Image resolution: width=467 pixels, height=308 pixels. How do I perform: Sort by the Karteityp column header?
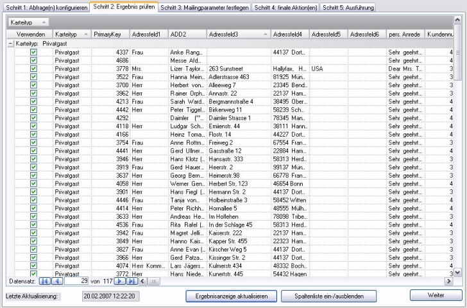tap(72, 34)
